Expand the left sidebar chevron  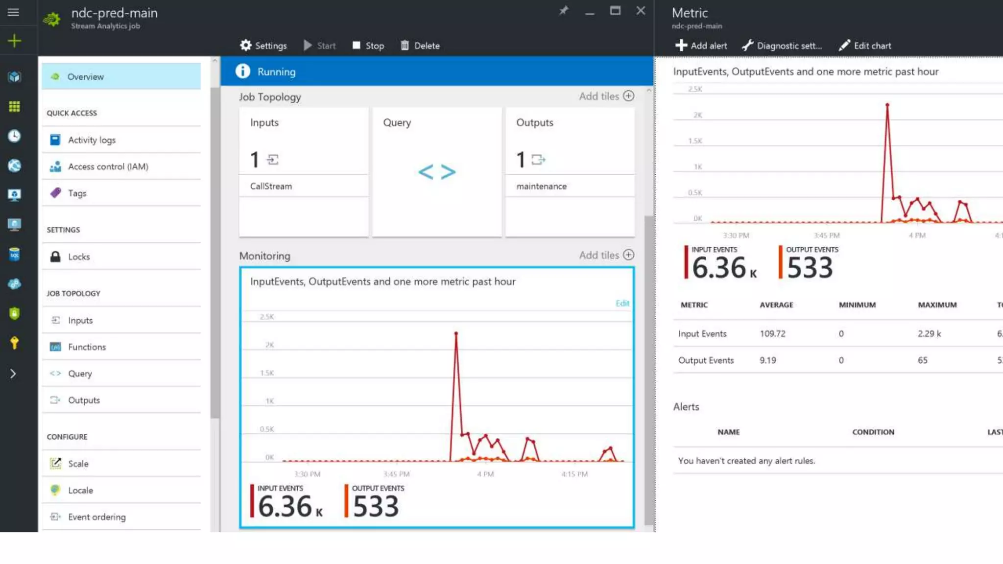coord(13,374)
